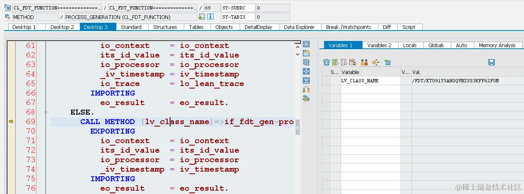
Task: Click the tool icon at bottom of editor side strip
Action: [x=306, y=99]
